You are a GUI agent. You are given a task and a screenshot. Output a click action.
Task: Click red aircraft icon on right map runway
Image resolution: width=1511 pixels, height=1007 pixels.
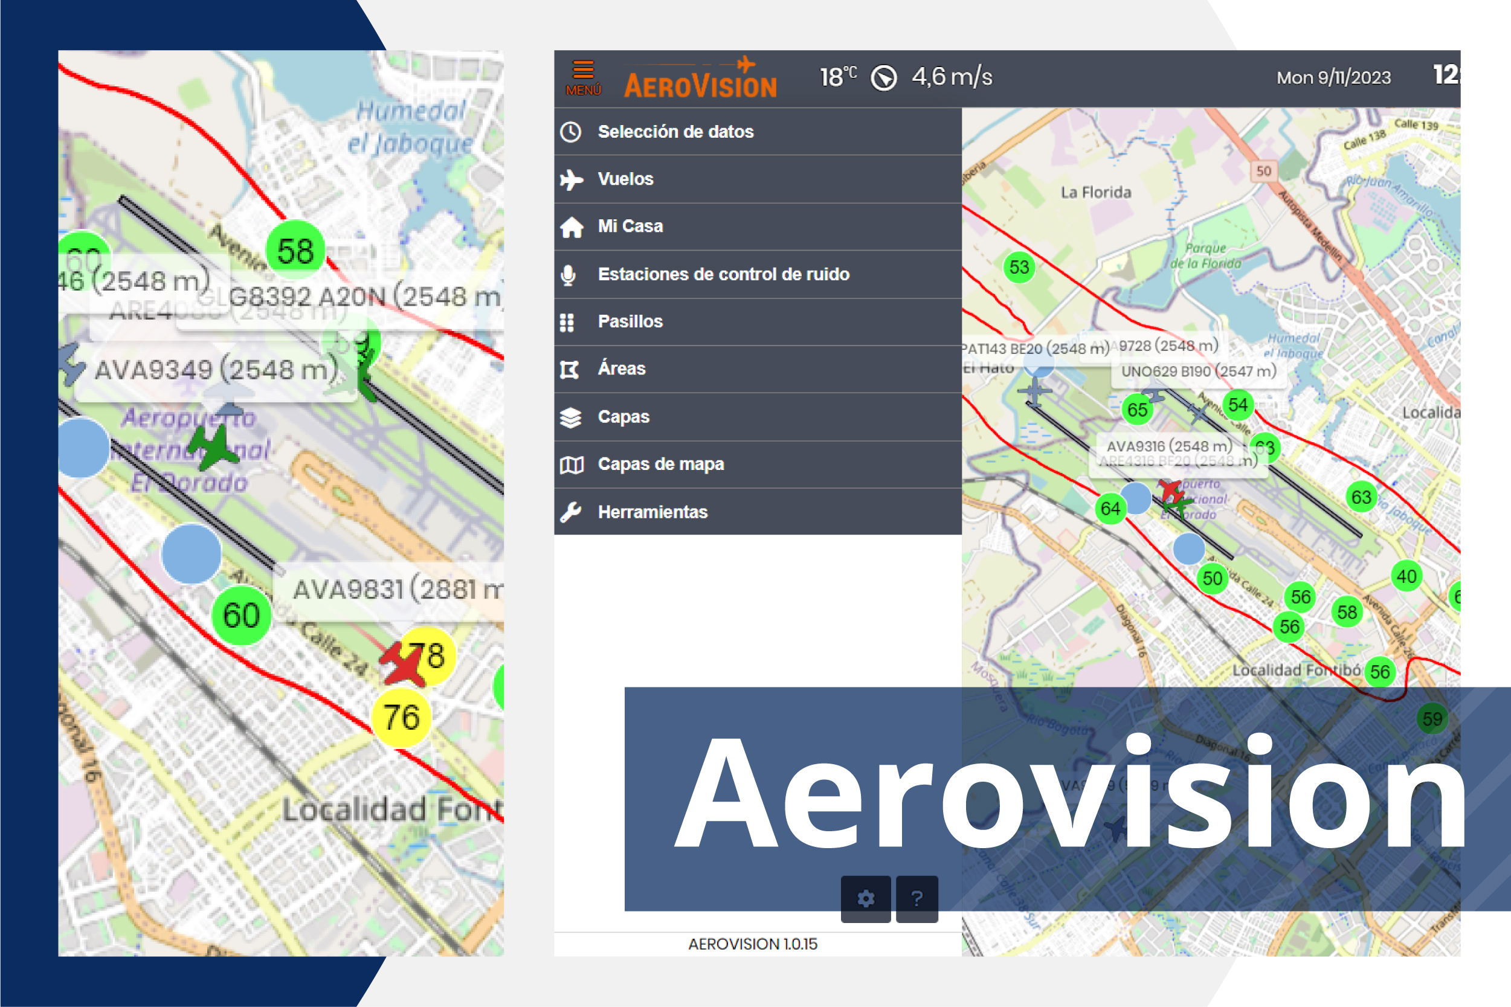1171,491
